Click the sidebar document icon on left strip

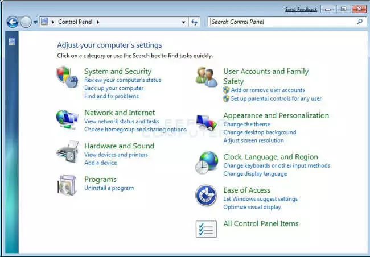(12, 42)
